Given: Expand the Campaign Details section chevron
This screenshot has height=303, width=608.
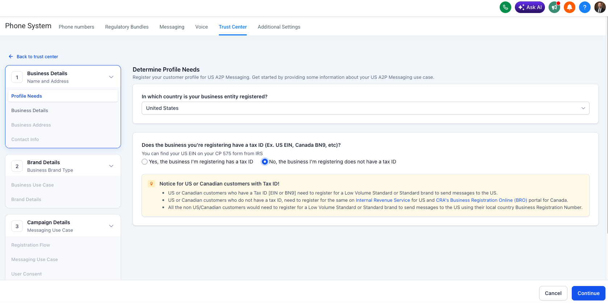Looking at the screenshot, I should coord(111,226).
